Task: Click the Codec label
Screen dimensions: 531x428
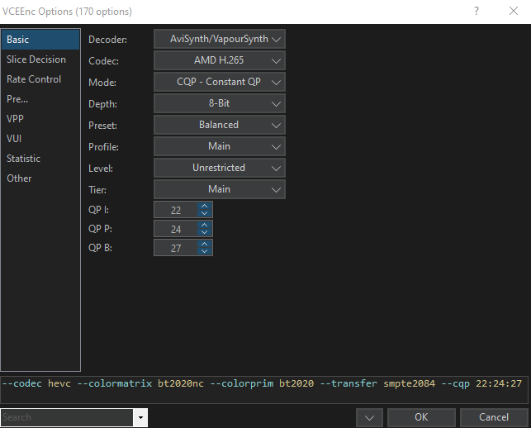Action: (103, 61)
